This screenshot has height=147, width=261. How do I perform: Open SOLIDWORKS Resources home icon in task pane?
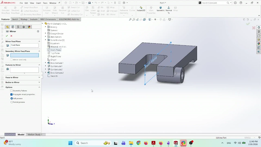point(259,27)
